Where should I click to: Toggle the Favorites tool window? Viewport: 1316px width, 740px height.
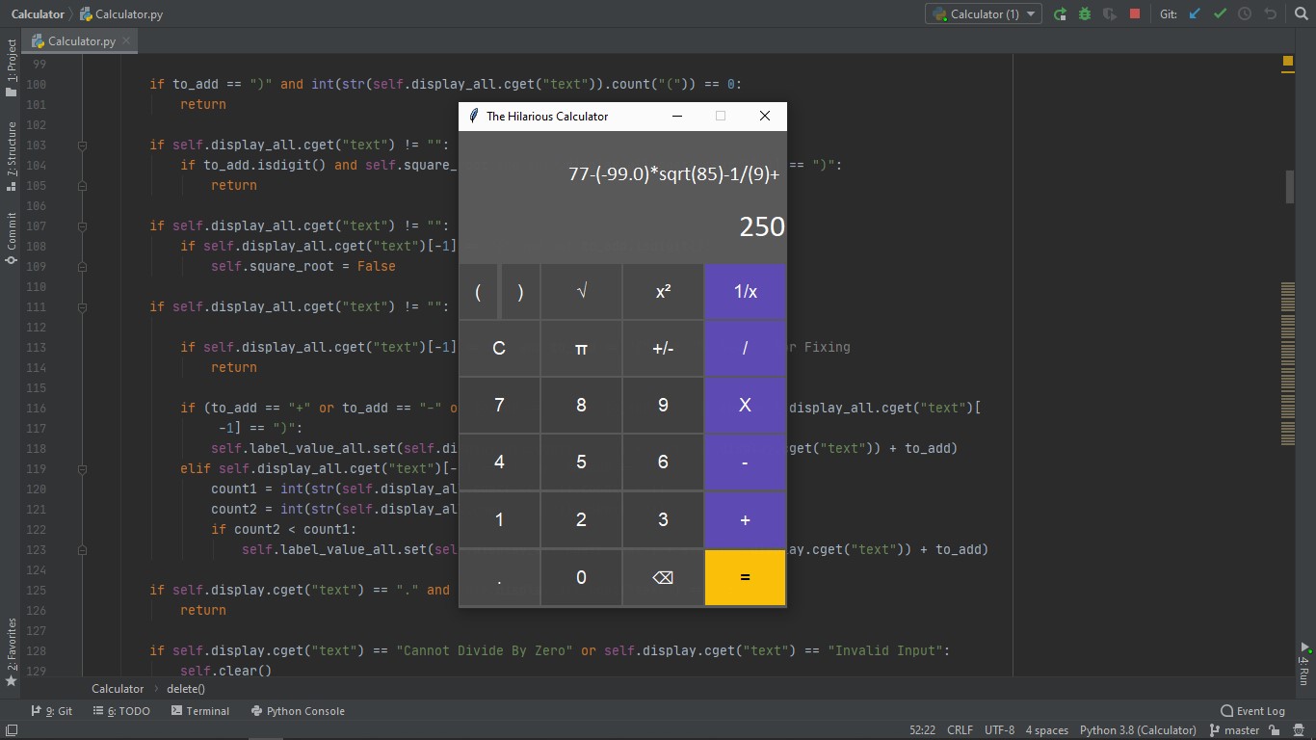tap(11, 651)
